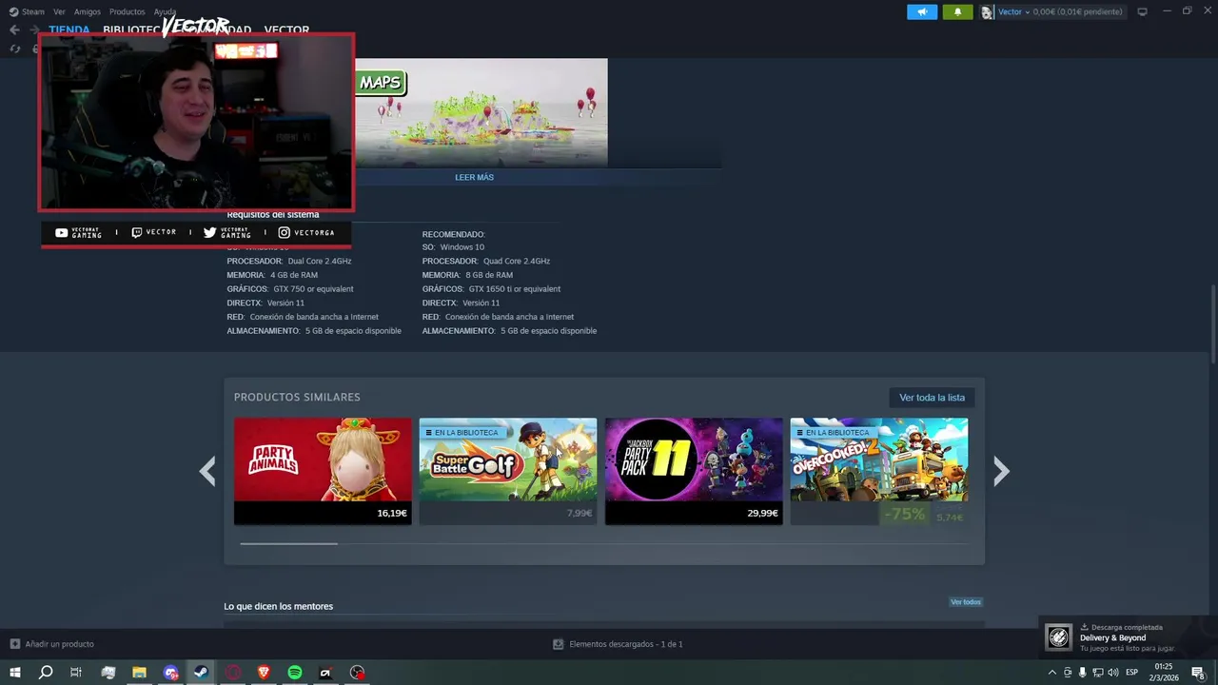Click the Vector profile avatar

(x=988, y=11)
